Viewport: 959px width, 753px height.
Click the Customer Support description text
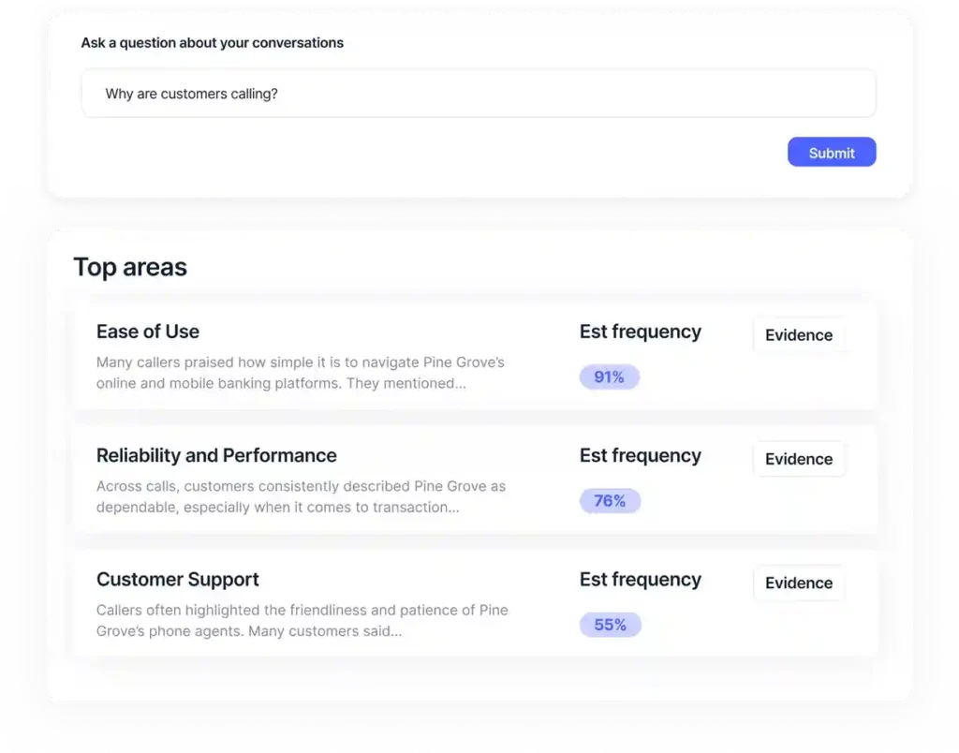[300, 620]
